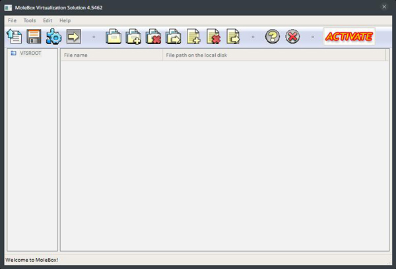Click the open project icon with blue arrow

[x=14, y=36]
